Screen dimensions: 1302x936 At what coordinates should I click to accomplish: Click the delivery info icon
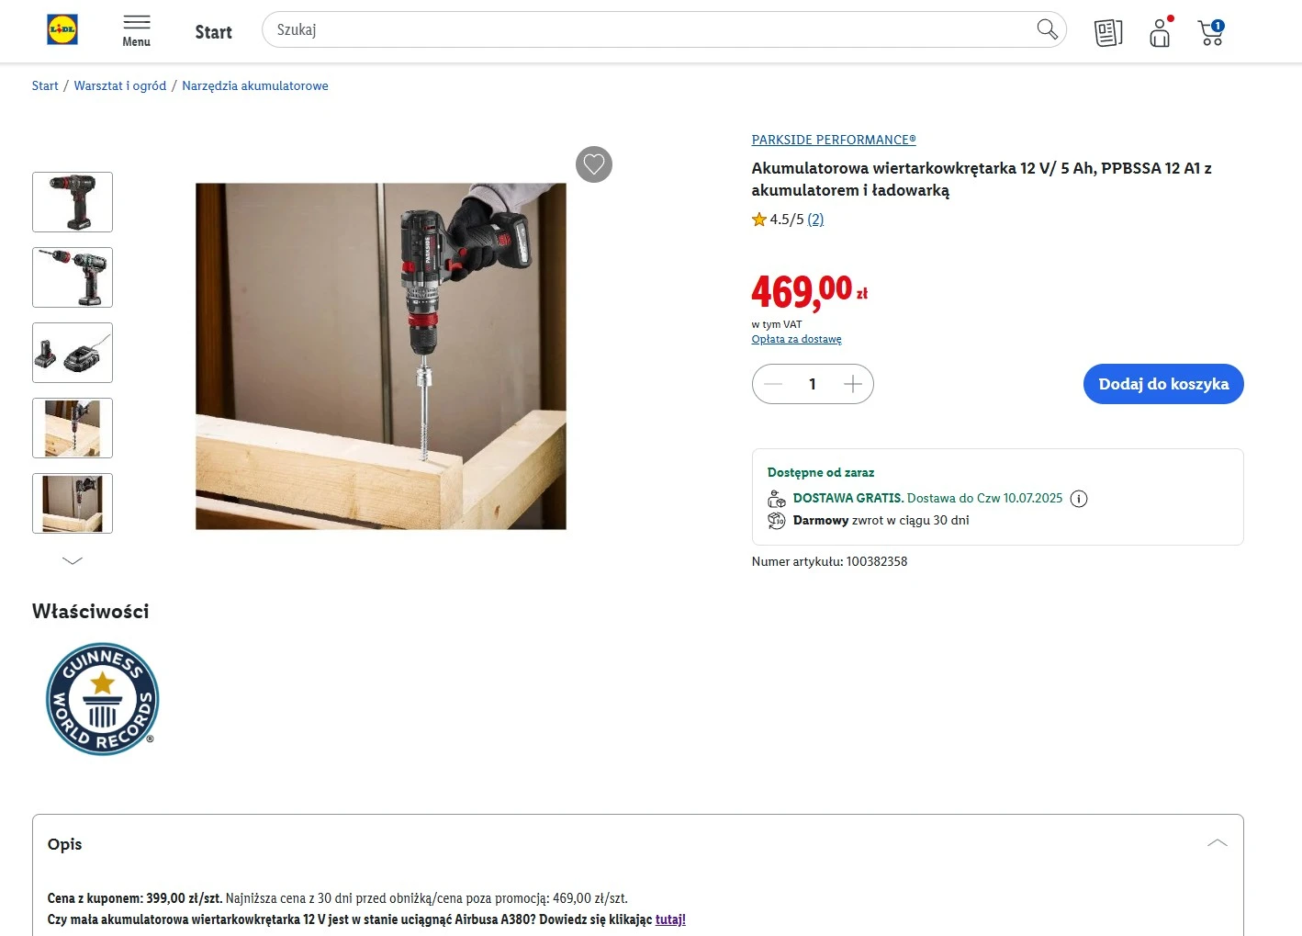click(x=1079, y=499)
